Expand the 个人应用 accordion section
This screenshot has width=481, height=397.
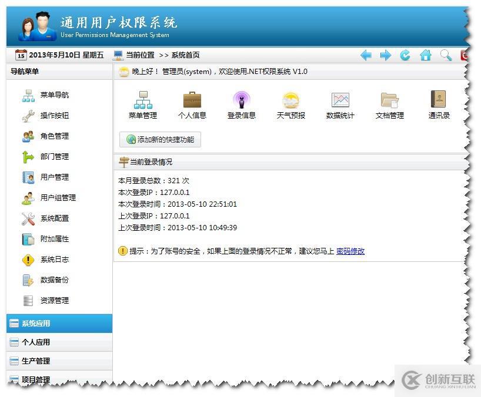59,342
